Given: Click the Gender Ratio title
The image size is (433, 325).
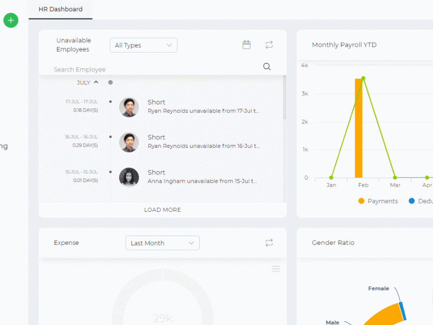Looking at the screenshot, I should (333, 243).
